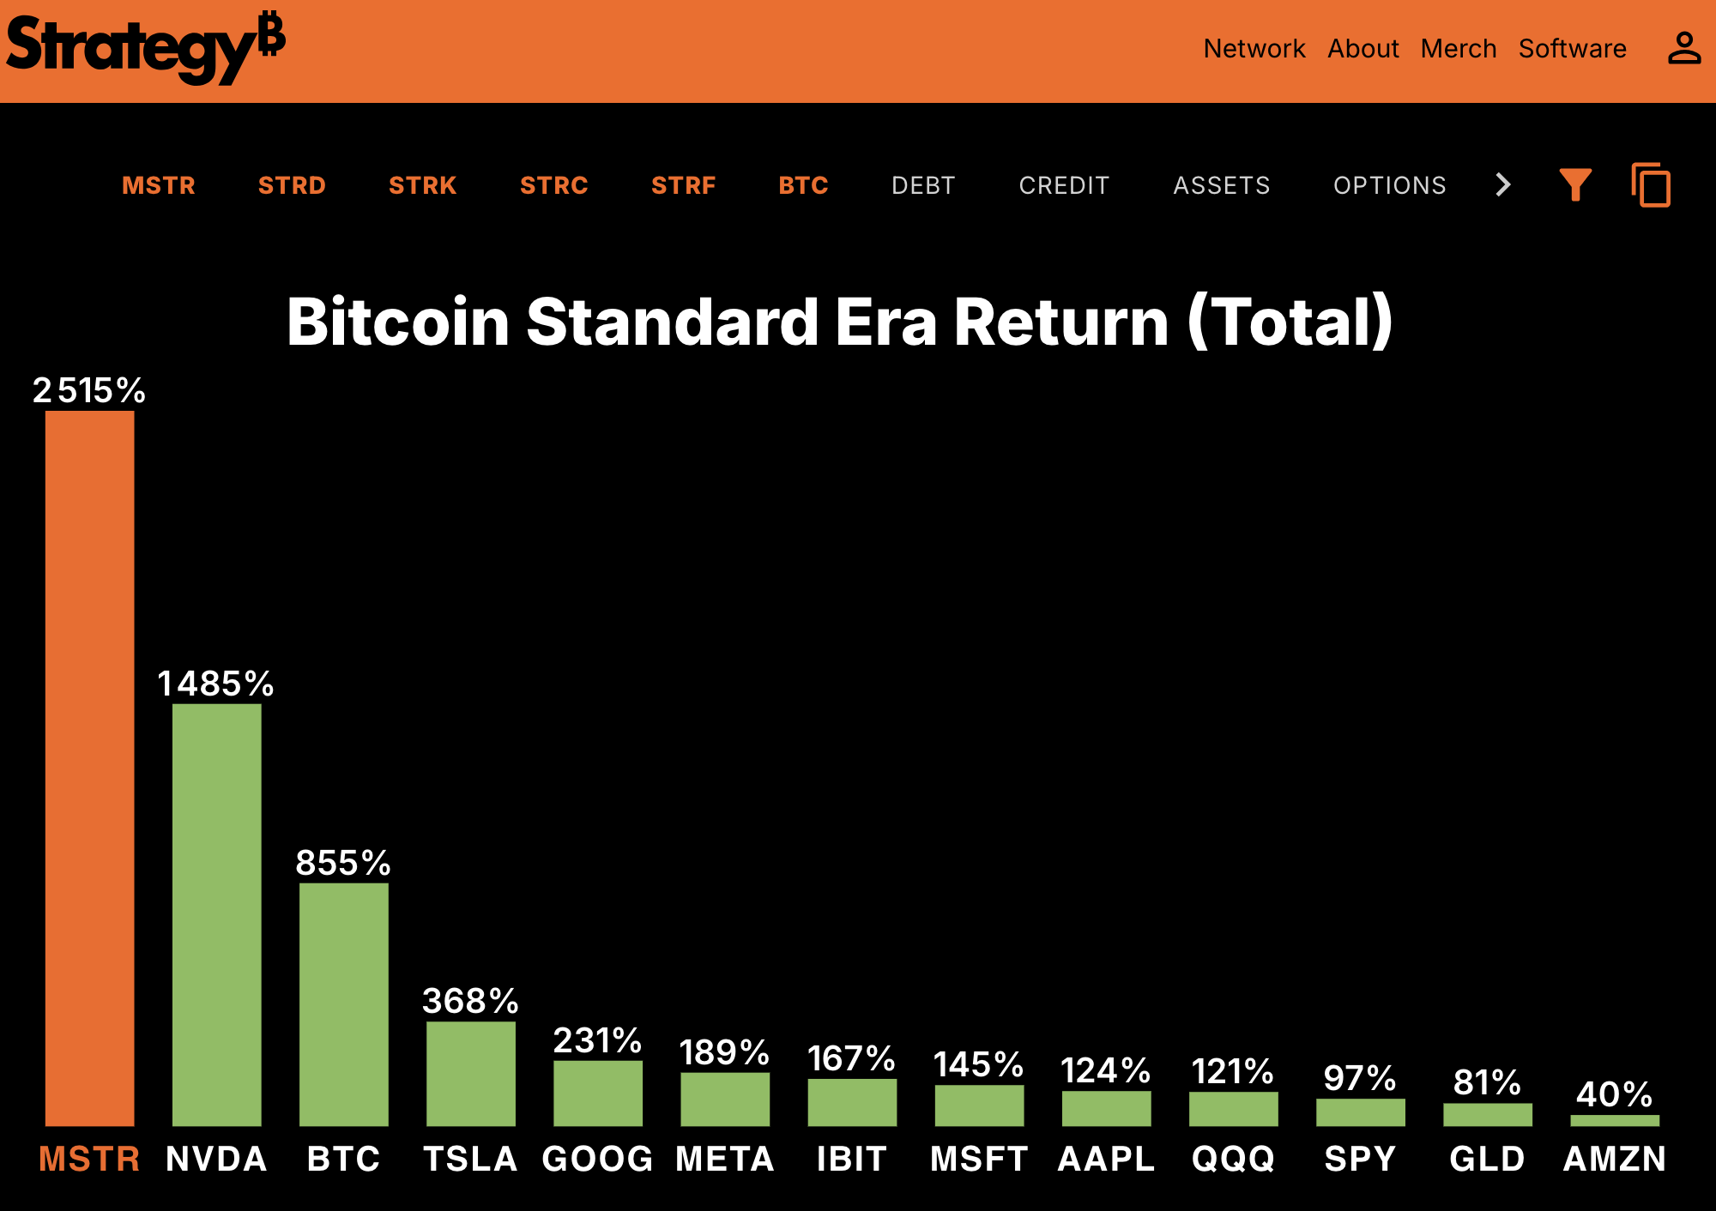Open the Network link

(x=1254, y=49)
